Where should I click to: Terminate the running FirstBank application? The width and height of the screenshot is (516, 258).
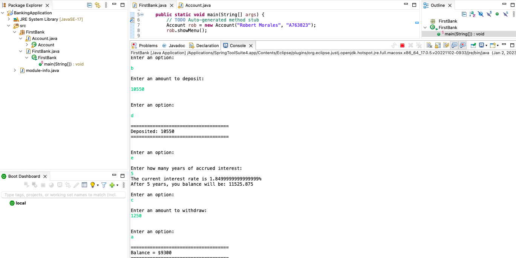coord(403,45)
